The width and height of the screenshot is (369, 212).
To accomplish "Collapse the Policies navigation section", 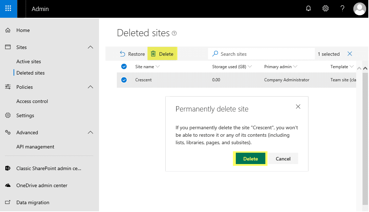I will point(90,87).
